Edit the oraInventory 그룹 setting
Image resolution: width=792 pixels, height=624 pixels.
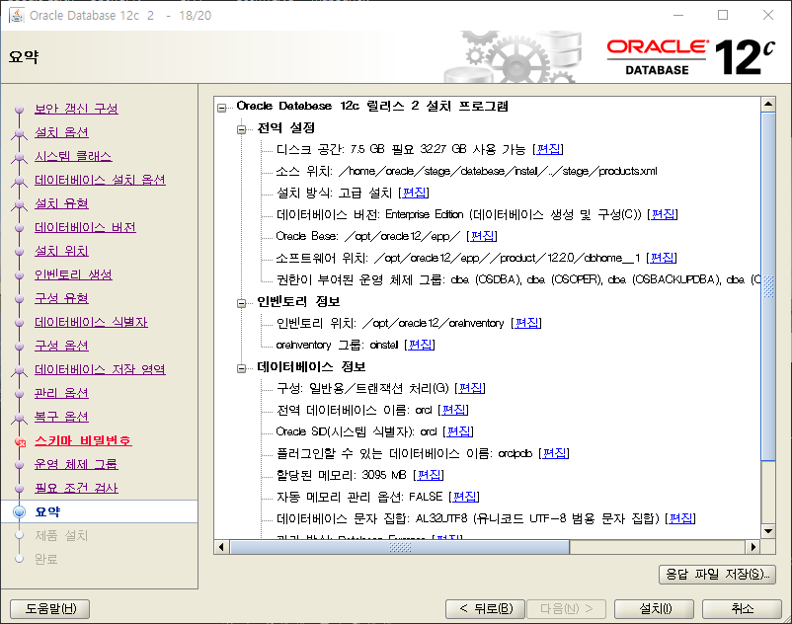tap(420, 345)
